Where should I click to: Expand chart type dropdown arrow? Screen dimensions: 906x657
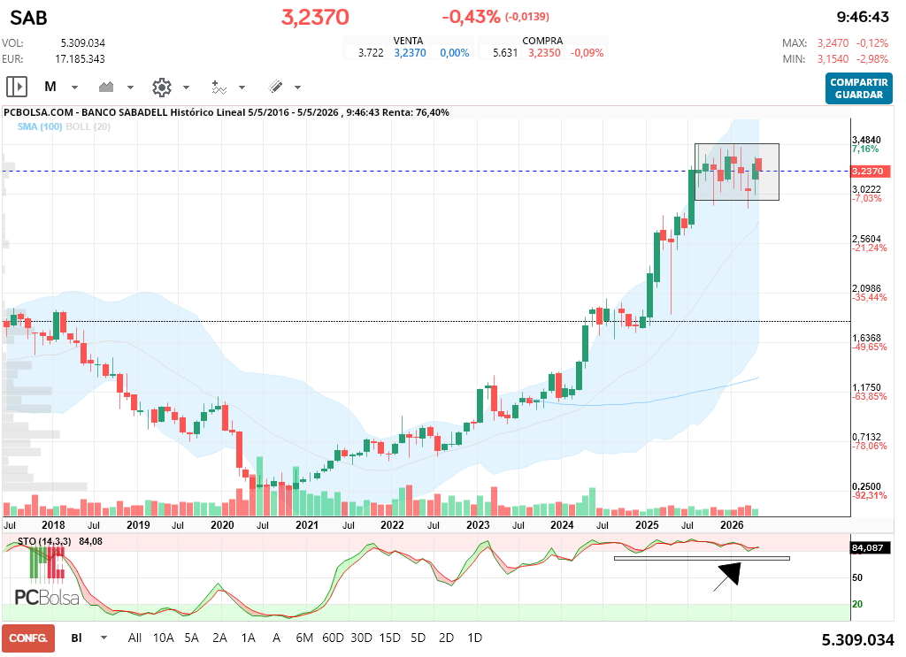click(130, 88)
